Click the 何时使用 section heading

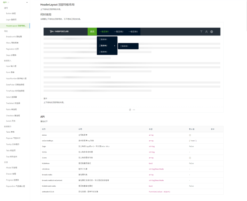click(x=46, y=14)
